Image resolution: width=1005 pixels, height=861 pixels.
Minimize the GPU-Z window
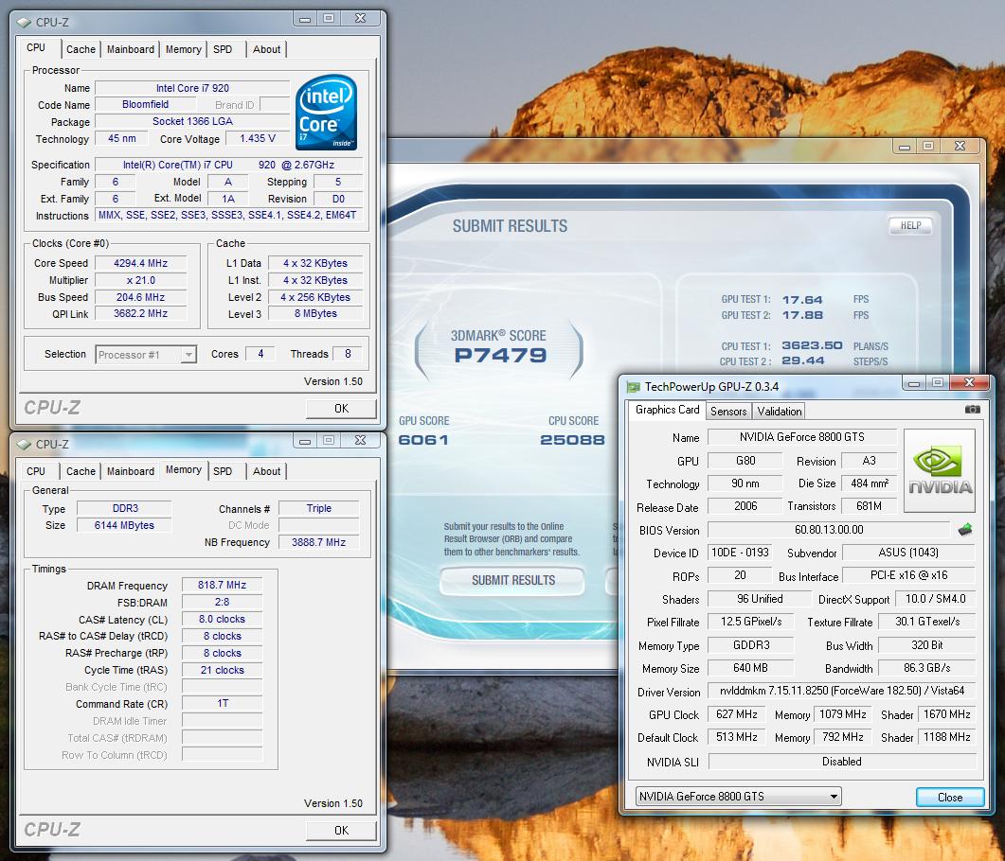pos(914,383)
